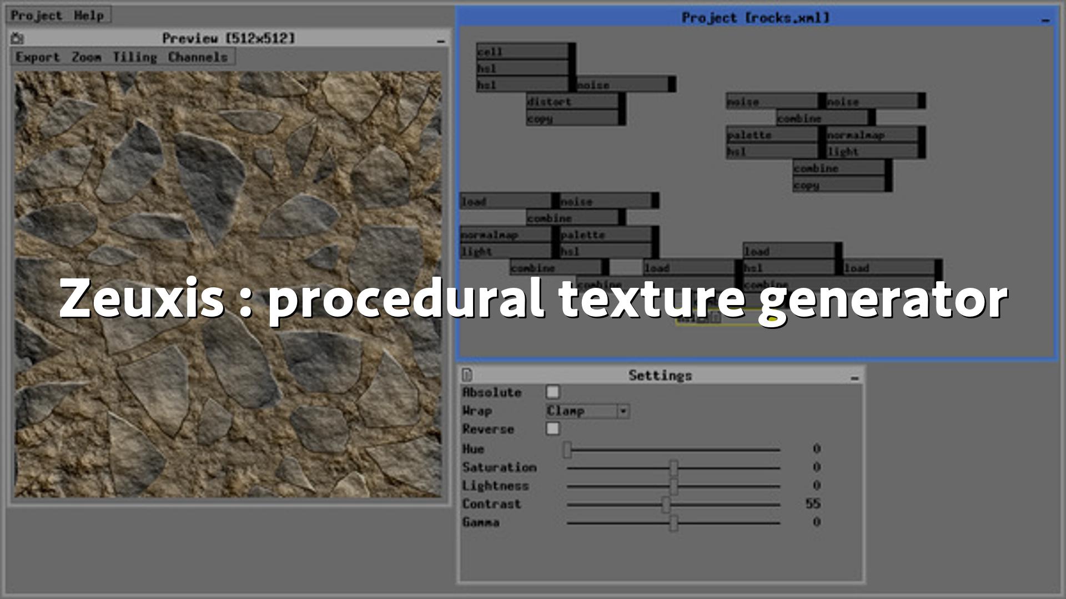Select hsl node directly below cell

[526, 68]
